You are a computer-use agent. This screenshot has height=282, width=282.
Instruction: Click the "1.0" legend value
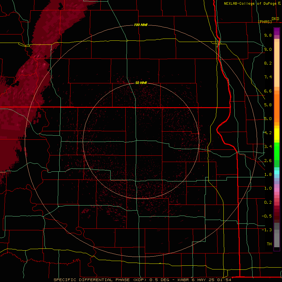(x=268, y=188)
